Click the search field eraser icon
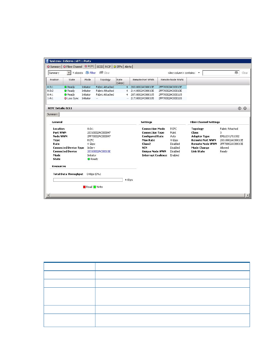Image resolution: width=266 pixels, height=355 pixels. coord(237,73)
